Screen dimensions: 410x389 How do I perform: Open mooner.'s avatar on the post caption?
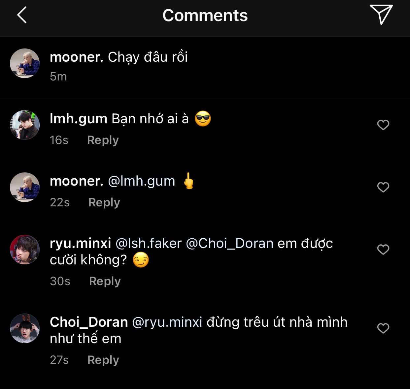(25, 63)
